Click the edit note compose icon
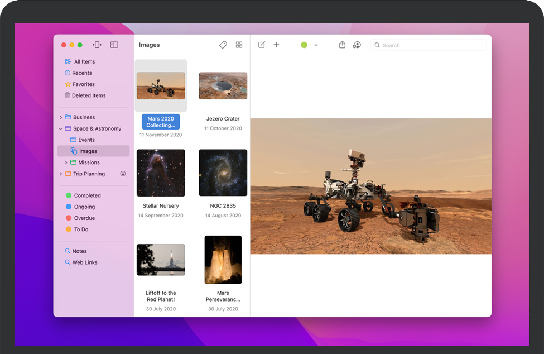The width and height of the screenshot is (544, 354). click(262, 45)
